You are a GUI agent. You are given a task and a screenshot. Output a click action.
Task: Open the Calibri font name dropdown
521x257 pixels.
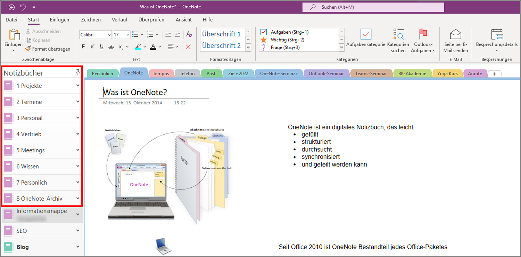109,35
